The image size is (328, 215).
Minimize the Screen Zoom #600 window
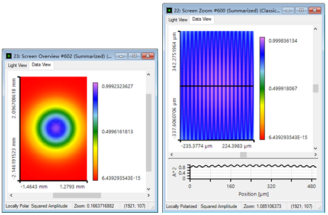pos(288,11)
